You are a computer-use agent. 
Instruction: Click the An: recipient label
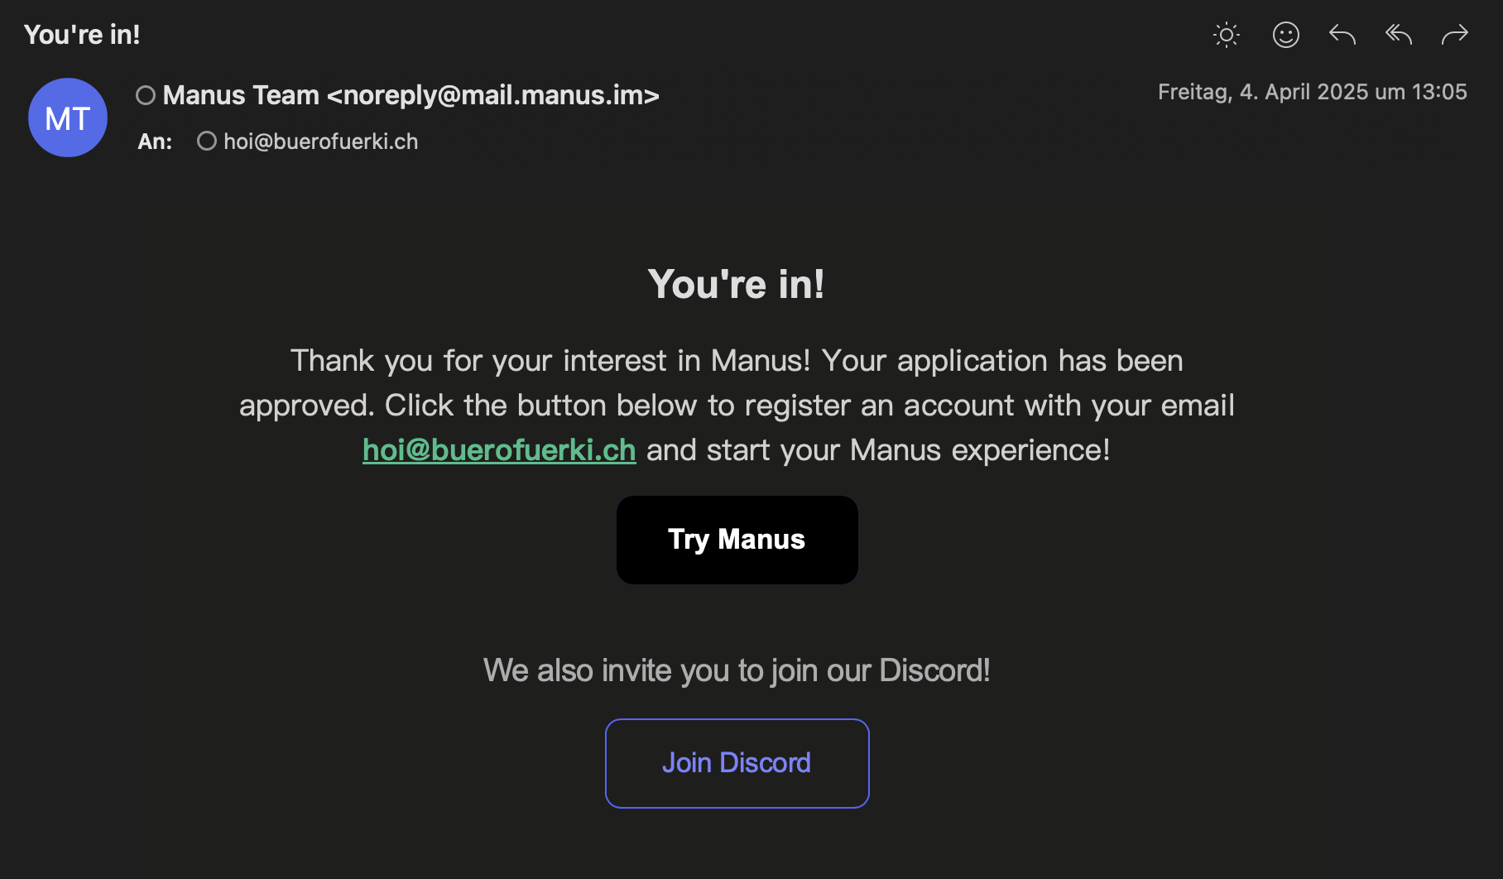pos(155,142)
